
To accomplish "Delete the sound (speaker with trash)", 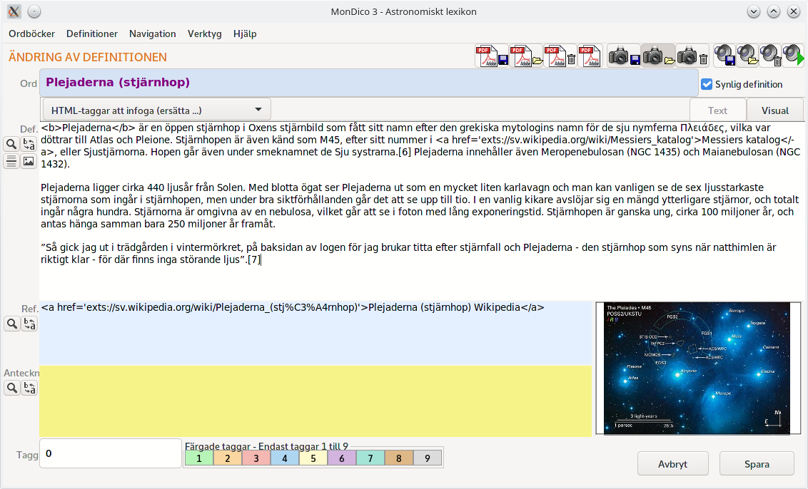I will point(770,56).
